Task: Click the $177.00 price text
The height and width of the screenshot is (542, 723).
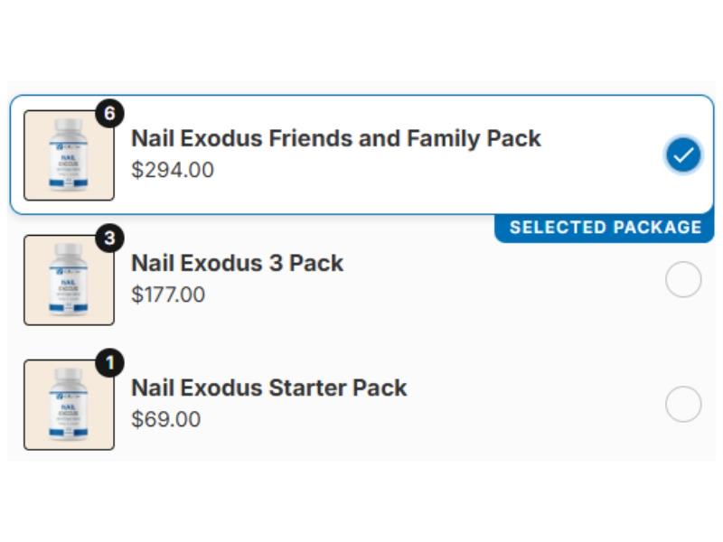Action: click(x=168, y=294)
